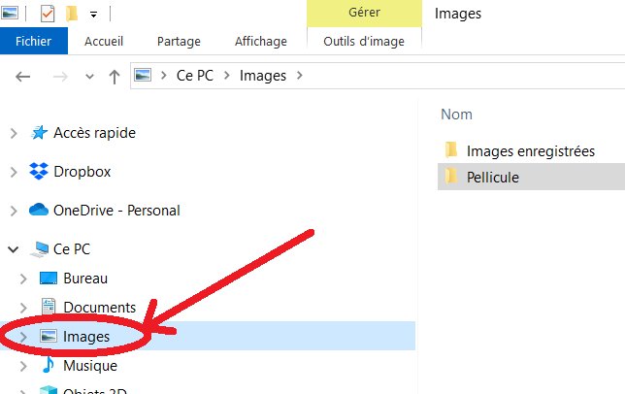Expand the Accès rapide tree node
The image size is (625, 394).
tap(14, 133)
